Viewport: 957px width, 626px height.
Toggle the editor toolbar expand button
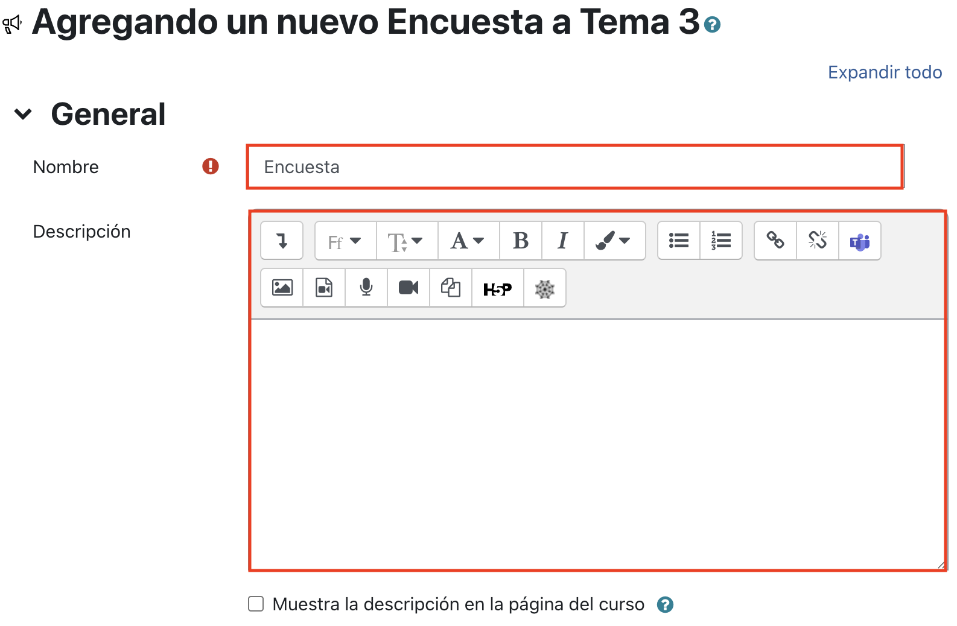coord(282,241)
